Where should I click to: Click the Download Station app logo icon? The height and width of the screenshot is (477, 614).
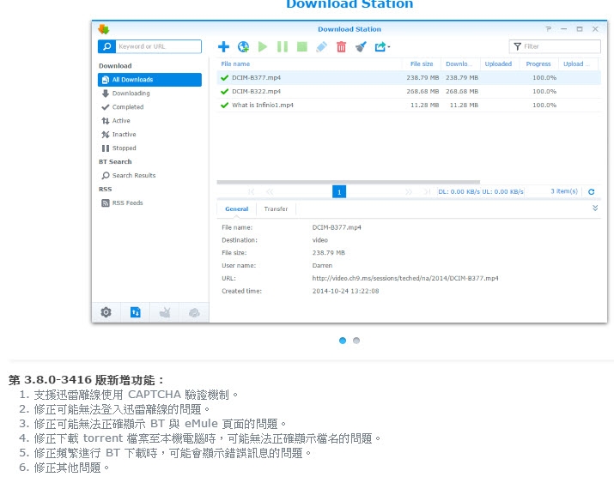pyautogui.click(x=104, y=29)
